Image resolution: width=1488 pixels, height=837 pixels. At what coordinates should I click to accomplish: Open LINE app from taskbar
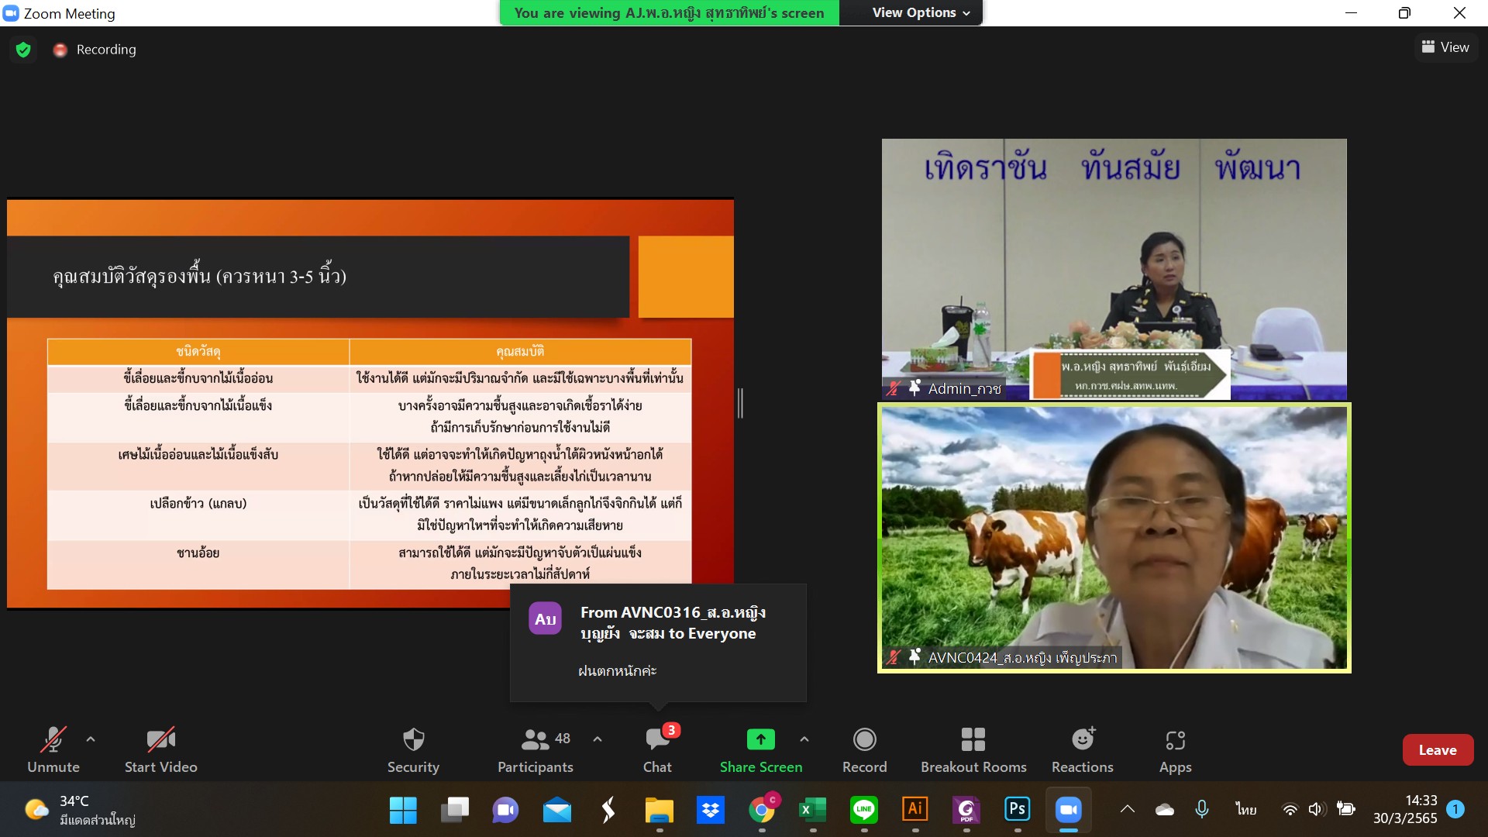coord(863,810)
